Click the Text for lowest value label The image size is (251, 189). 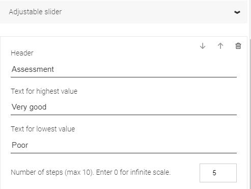point(43,129)
